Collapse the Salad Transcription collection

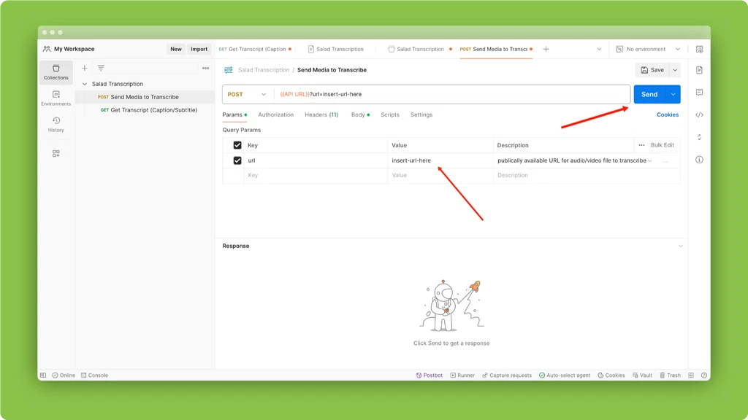[x=85, y=84]
